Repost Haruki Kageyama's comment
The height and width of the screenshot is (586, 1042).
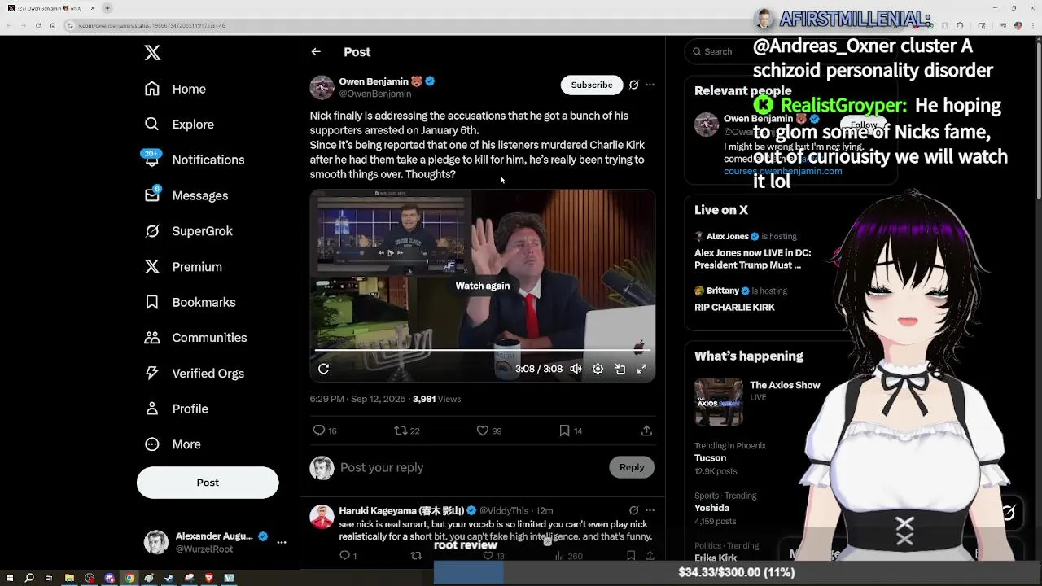(416, 556)
